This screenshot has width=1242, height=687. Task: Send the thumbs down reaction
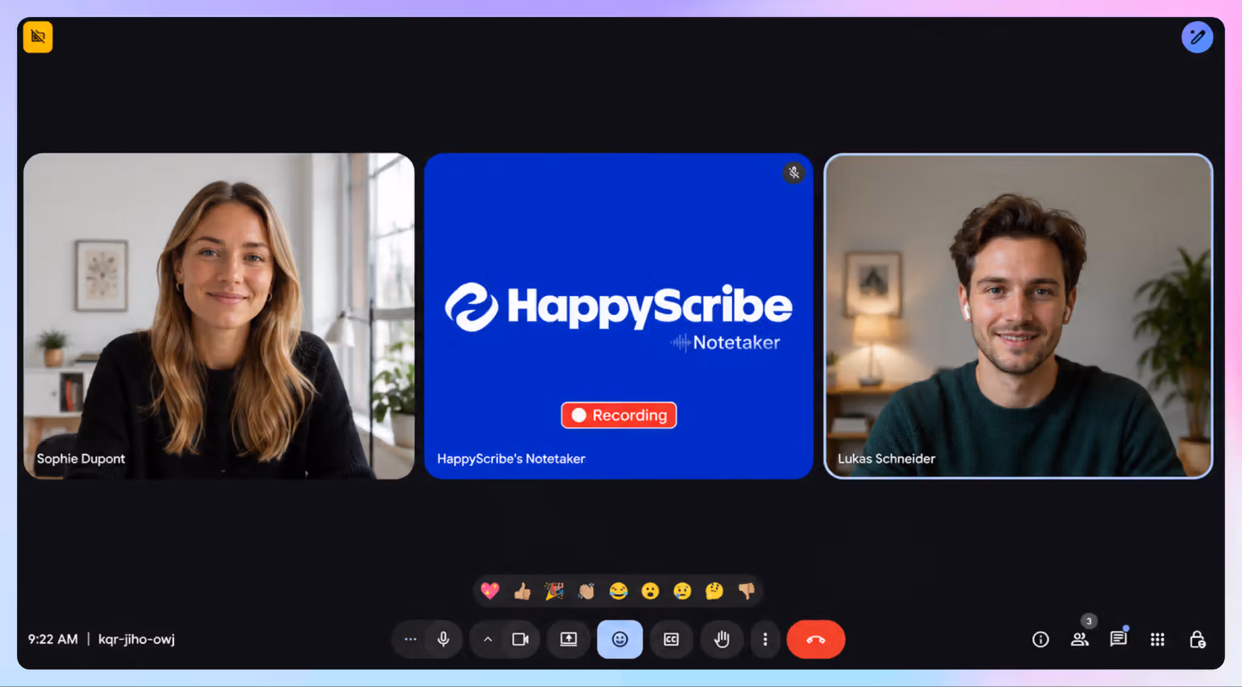click(747, 591)
